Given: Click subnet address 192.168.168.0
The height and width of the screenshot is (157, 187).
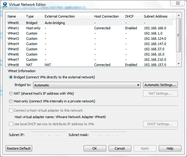Looking at the screenshot, I should pyautogui.click(x=155, y=28).
